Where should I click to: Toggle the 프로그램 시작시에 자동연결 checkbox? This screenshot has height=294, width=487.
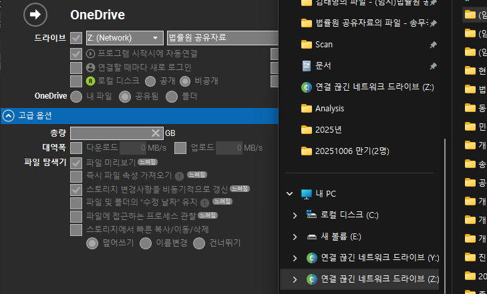click(76, 53)
